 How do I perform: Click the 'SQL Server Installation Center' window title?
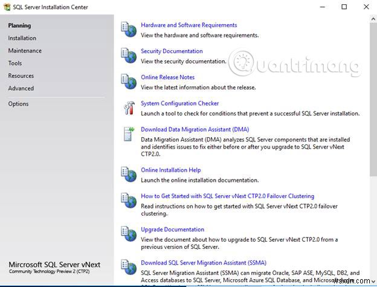(x=51, y=7)
